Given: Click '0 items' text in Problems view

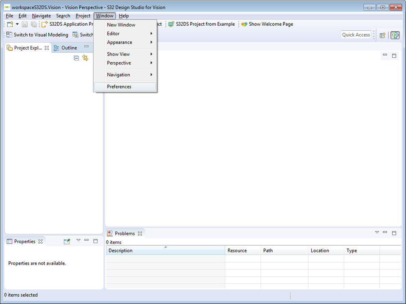Looking at the screenshot, I should point(114,242).
